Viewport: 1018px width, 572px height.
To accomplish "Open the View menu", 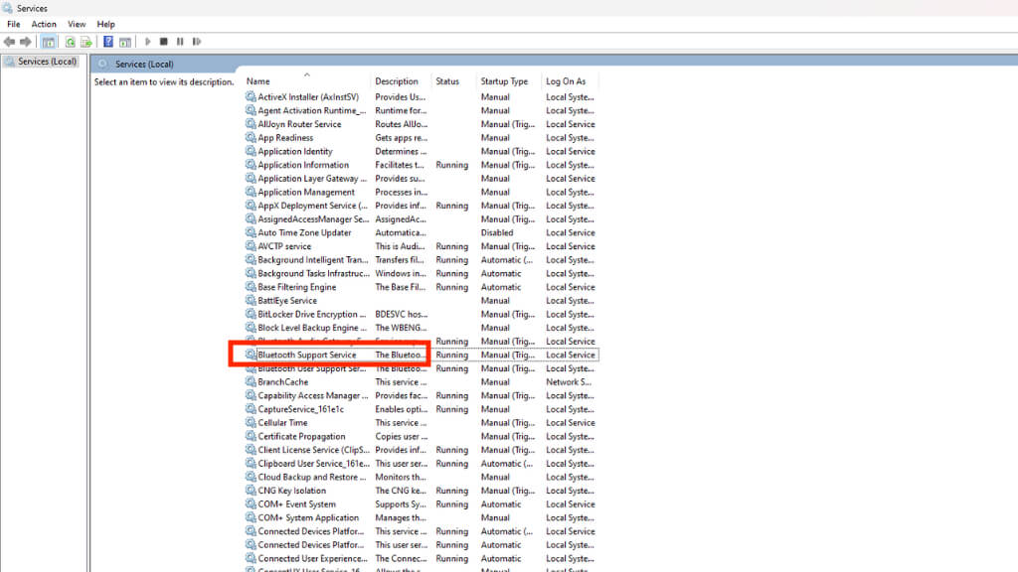I will click(x=77, y=24).
